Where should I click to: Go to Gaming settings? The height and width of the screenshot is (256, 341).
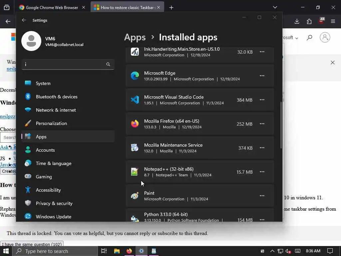[x=68, y=177]
